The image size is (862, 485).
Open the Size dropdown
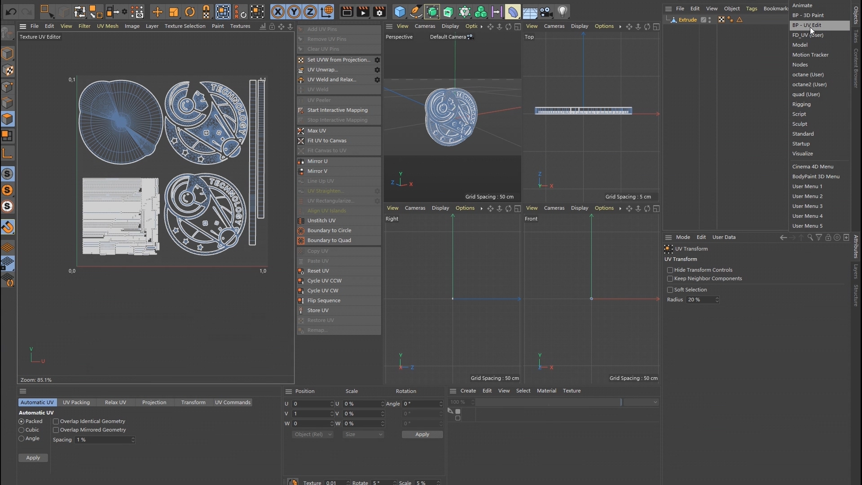[363, 434]
